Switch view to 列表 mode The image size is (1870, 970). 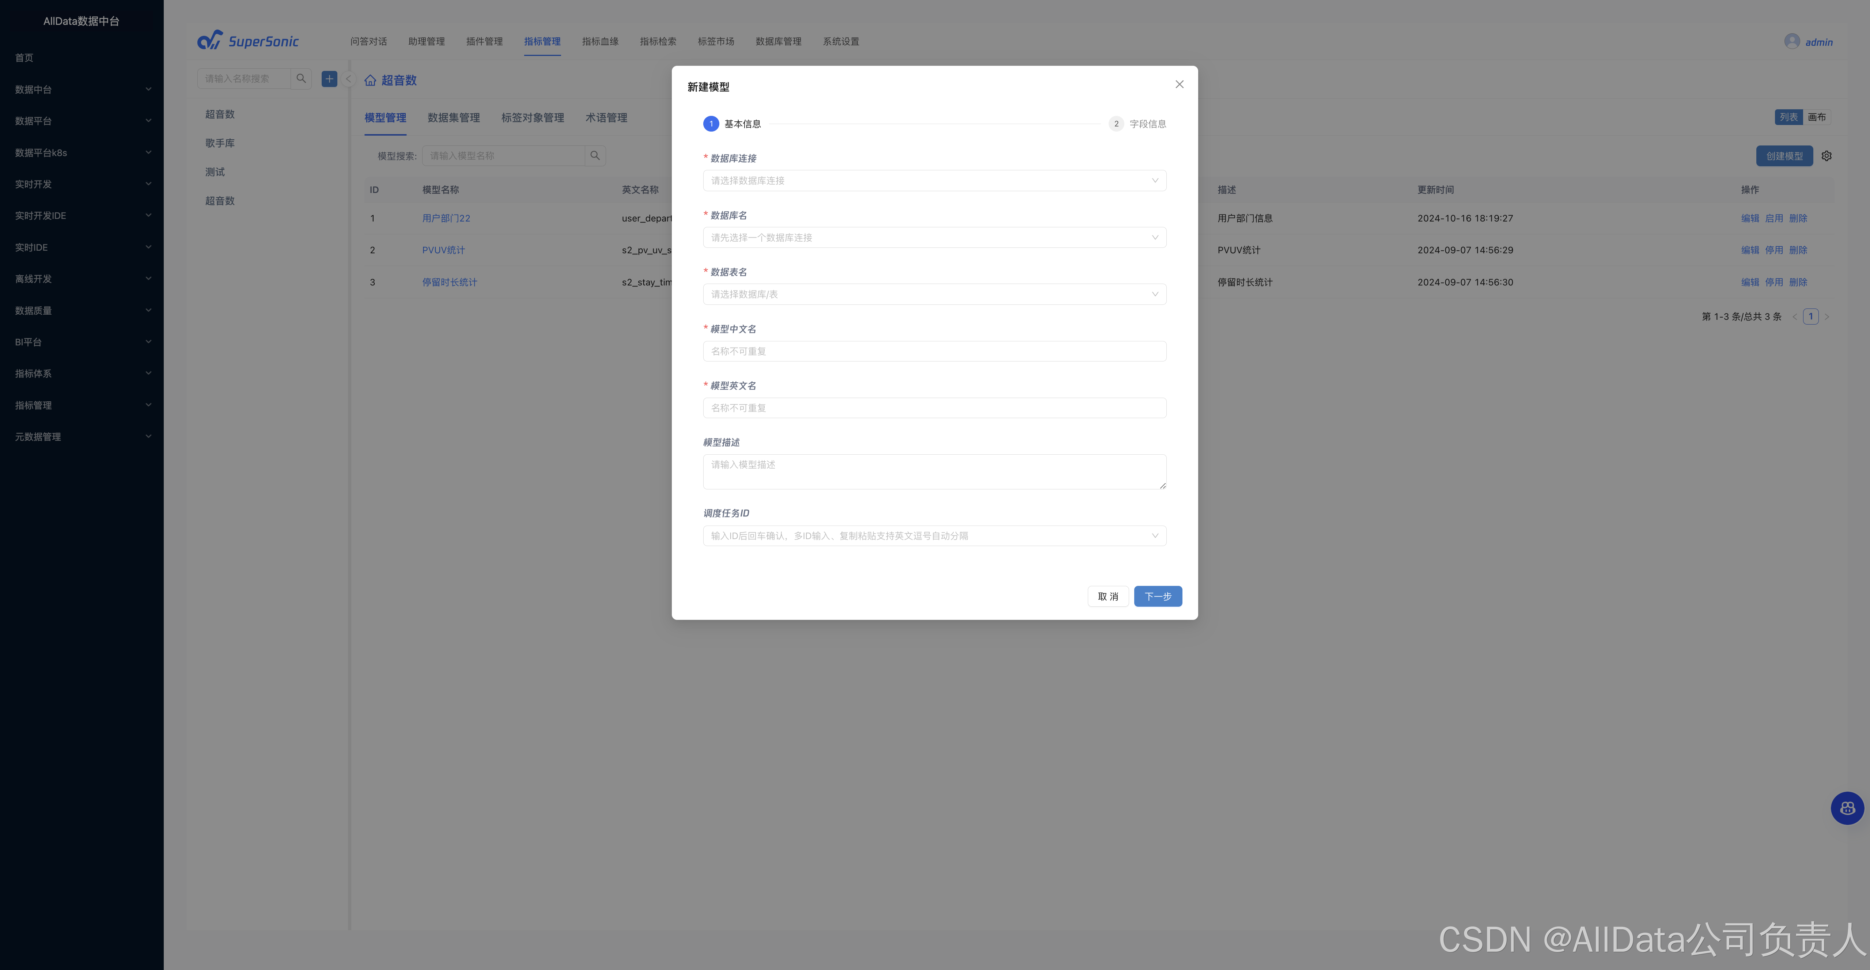(x=1788, y=117)
